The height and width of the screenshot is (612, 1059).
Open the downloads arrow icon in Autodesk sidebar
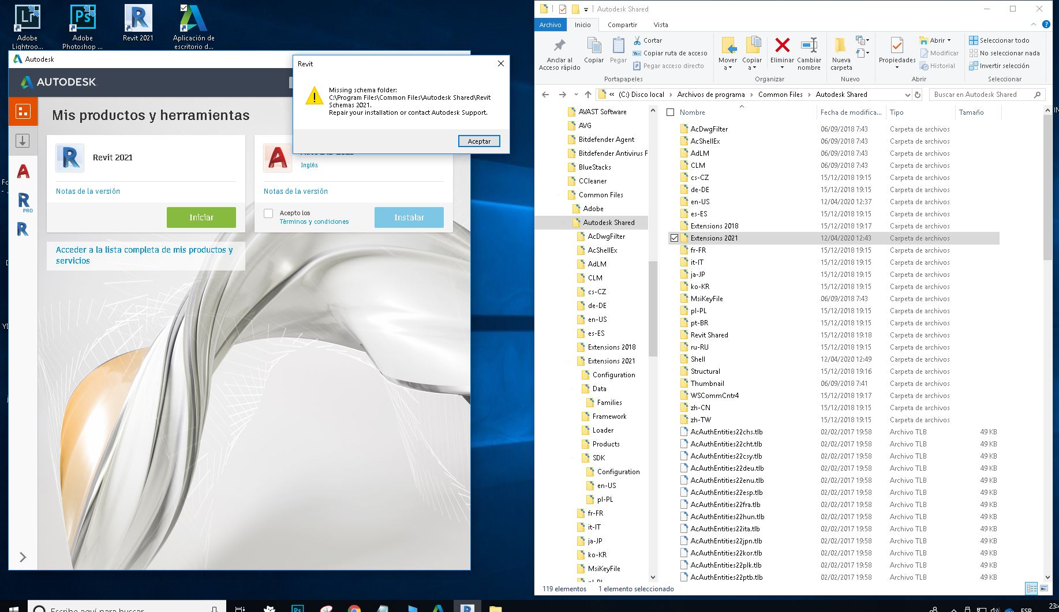(x=23, y=140)
